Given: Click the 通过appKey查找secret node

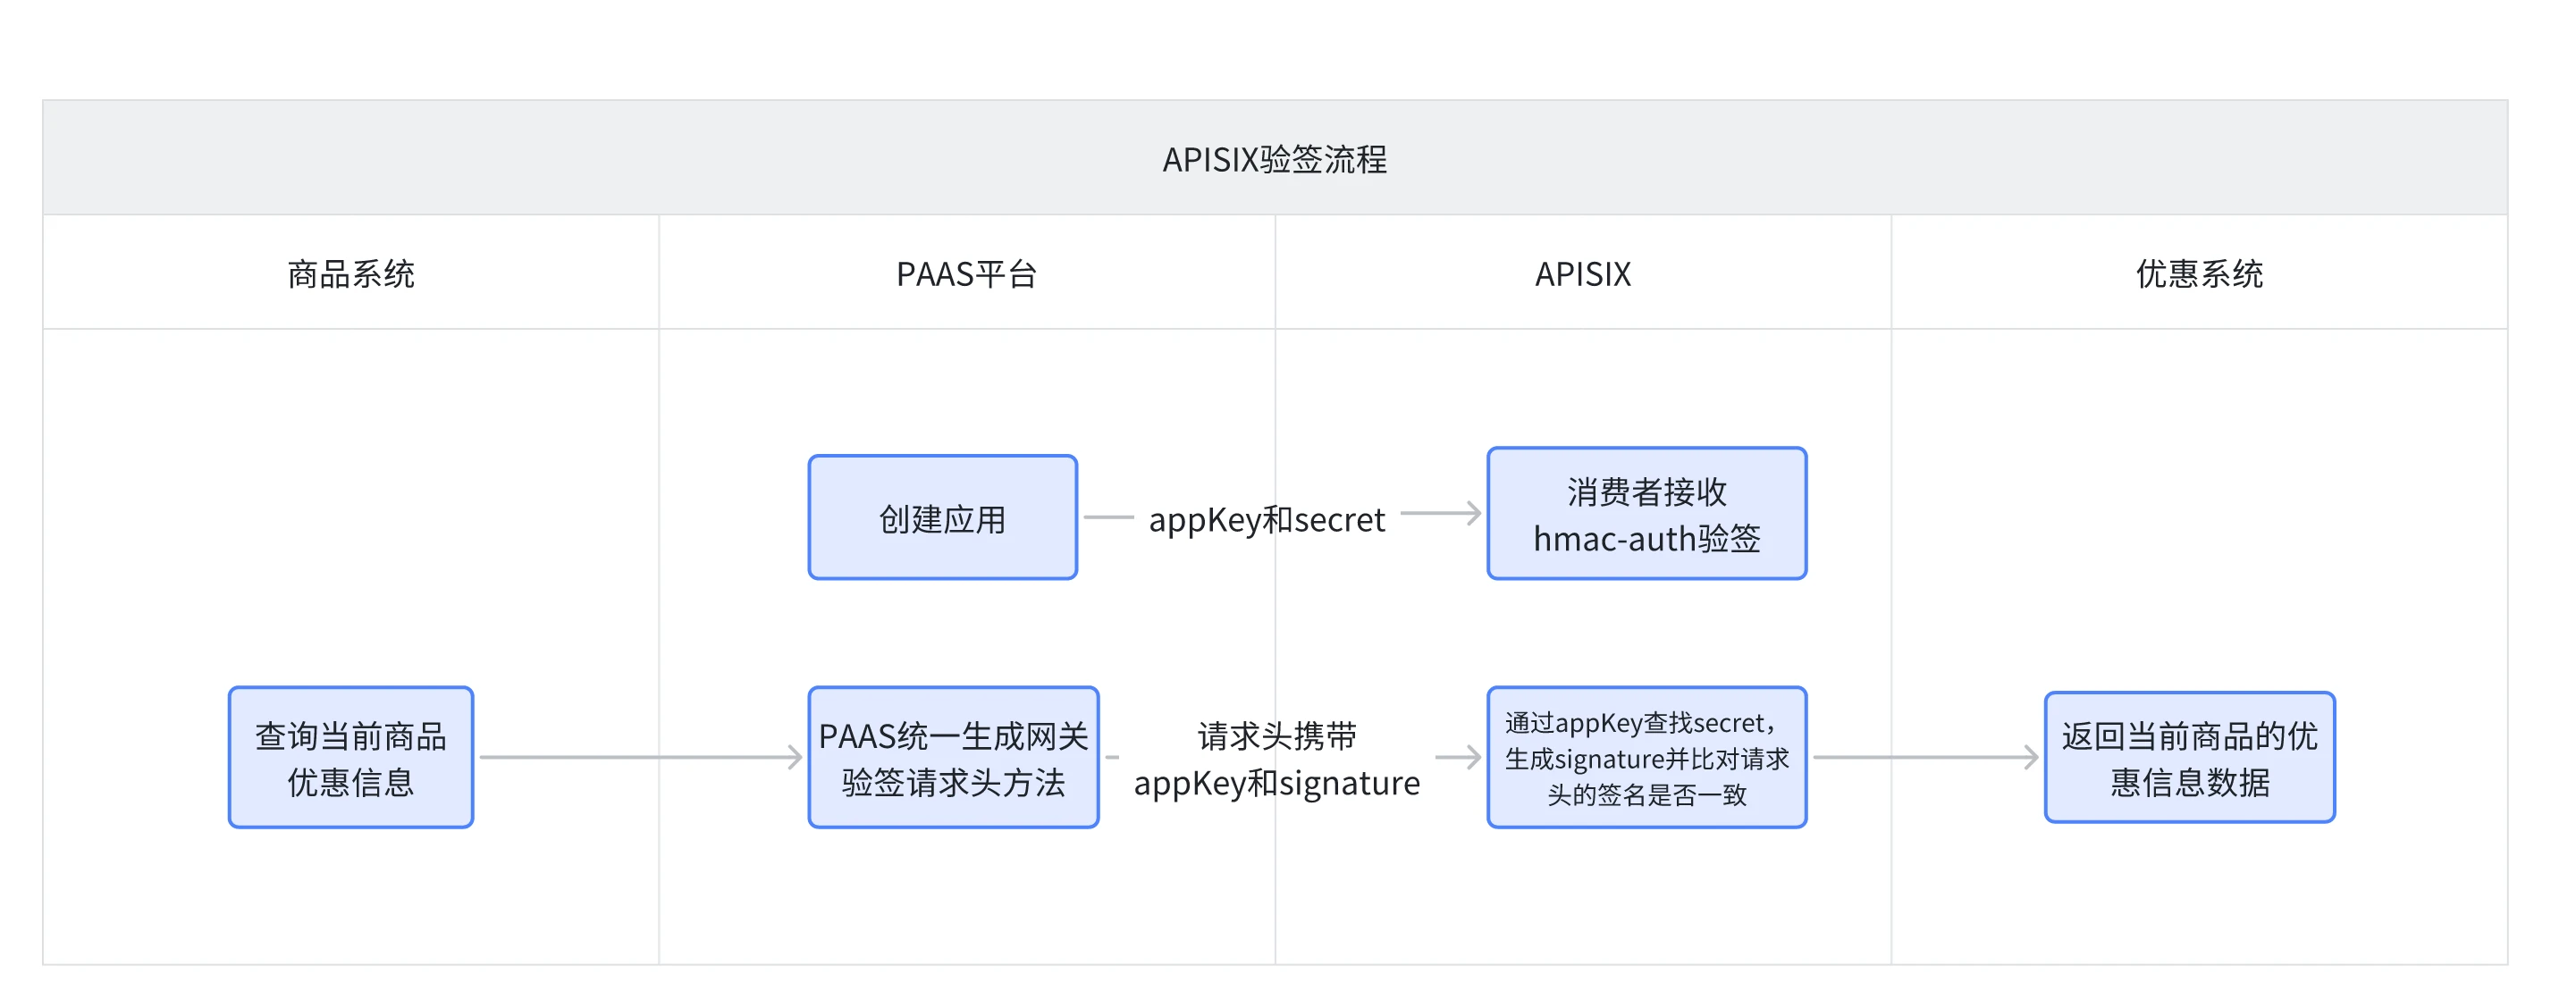Looking at the screenshot, I should 1646,758.
